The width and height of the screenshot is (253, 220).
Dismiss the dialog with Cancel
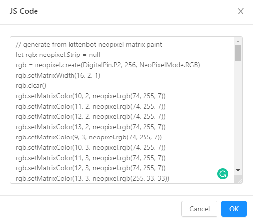click(x=199, y=209)
